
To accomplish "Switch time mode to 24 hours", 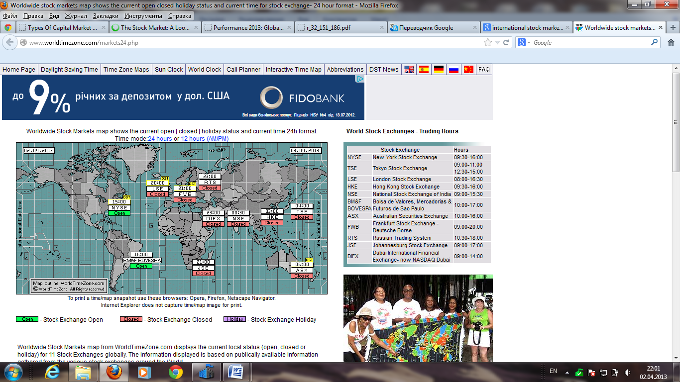I will tap(160, 139).
